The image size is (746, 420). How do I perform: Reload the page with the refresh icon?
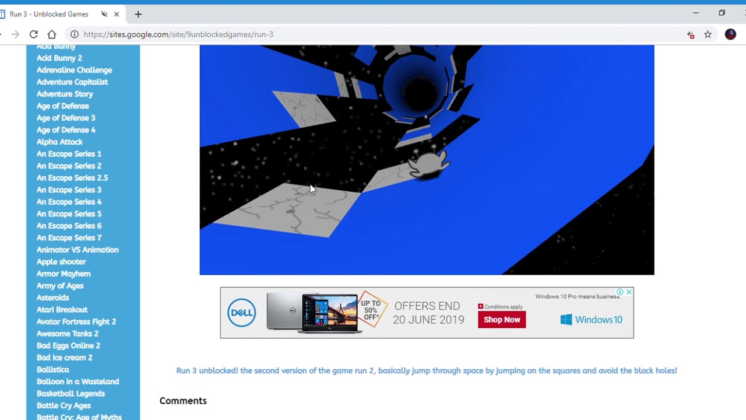(34, 34)
